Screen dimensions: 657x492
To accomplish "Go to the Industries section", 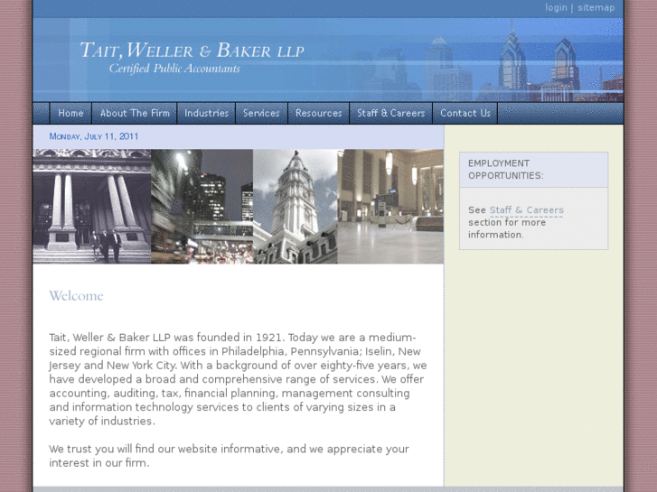I will (x=206, y=113).
